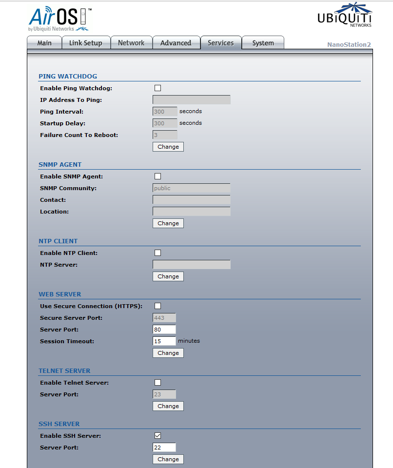Image resolution: width=393 pixels, height=468 pixels.
Task: Click the IP Address To Ping field
Action: 192,99
